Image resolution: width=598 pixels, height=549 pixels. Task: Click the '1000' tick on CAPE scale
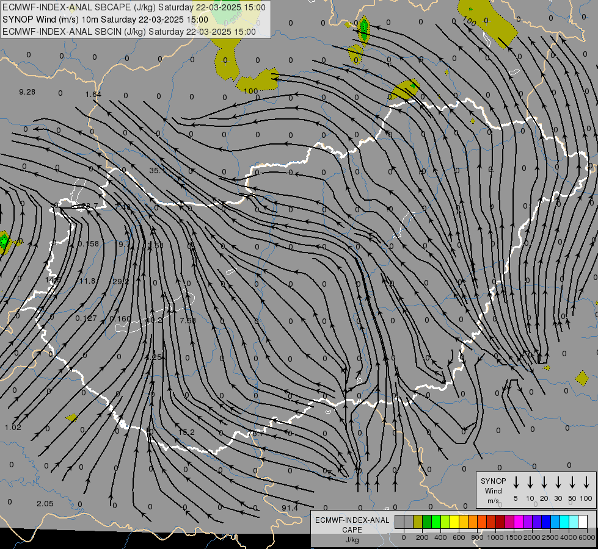(x=495, y=537)
